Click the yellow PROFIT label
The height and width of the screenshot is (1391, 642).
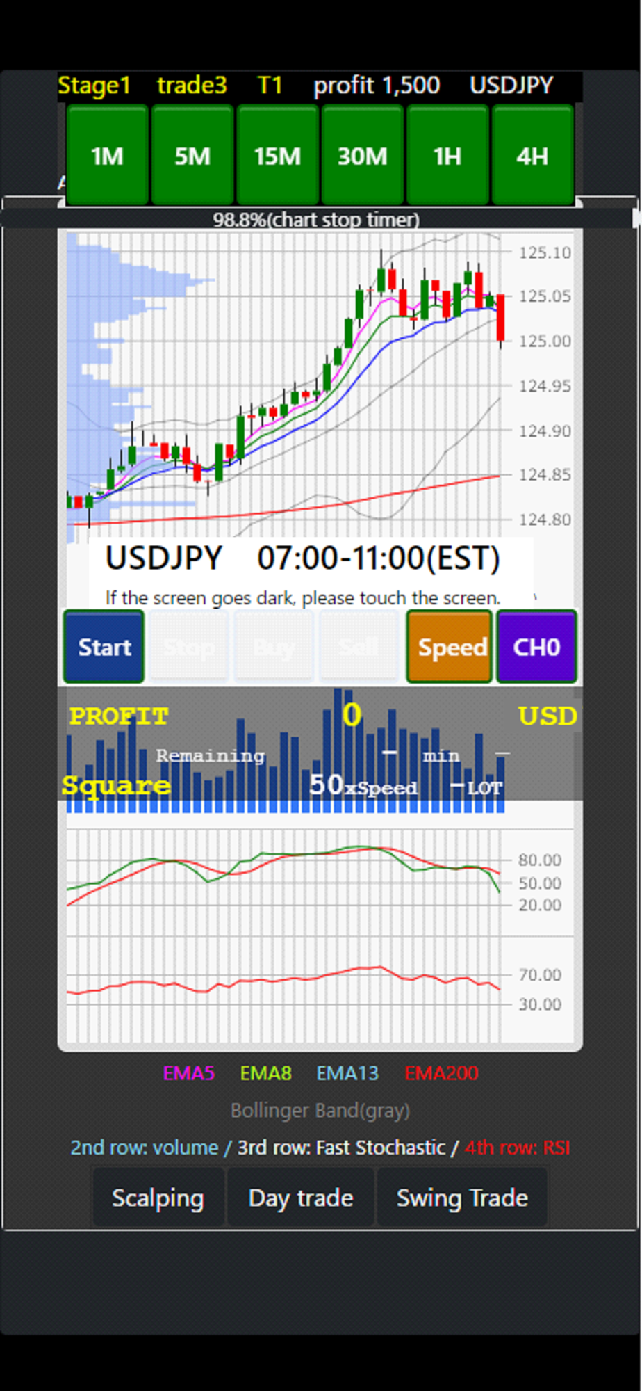[x=119, y=716]
